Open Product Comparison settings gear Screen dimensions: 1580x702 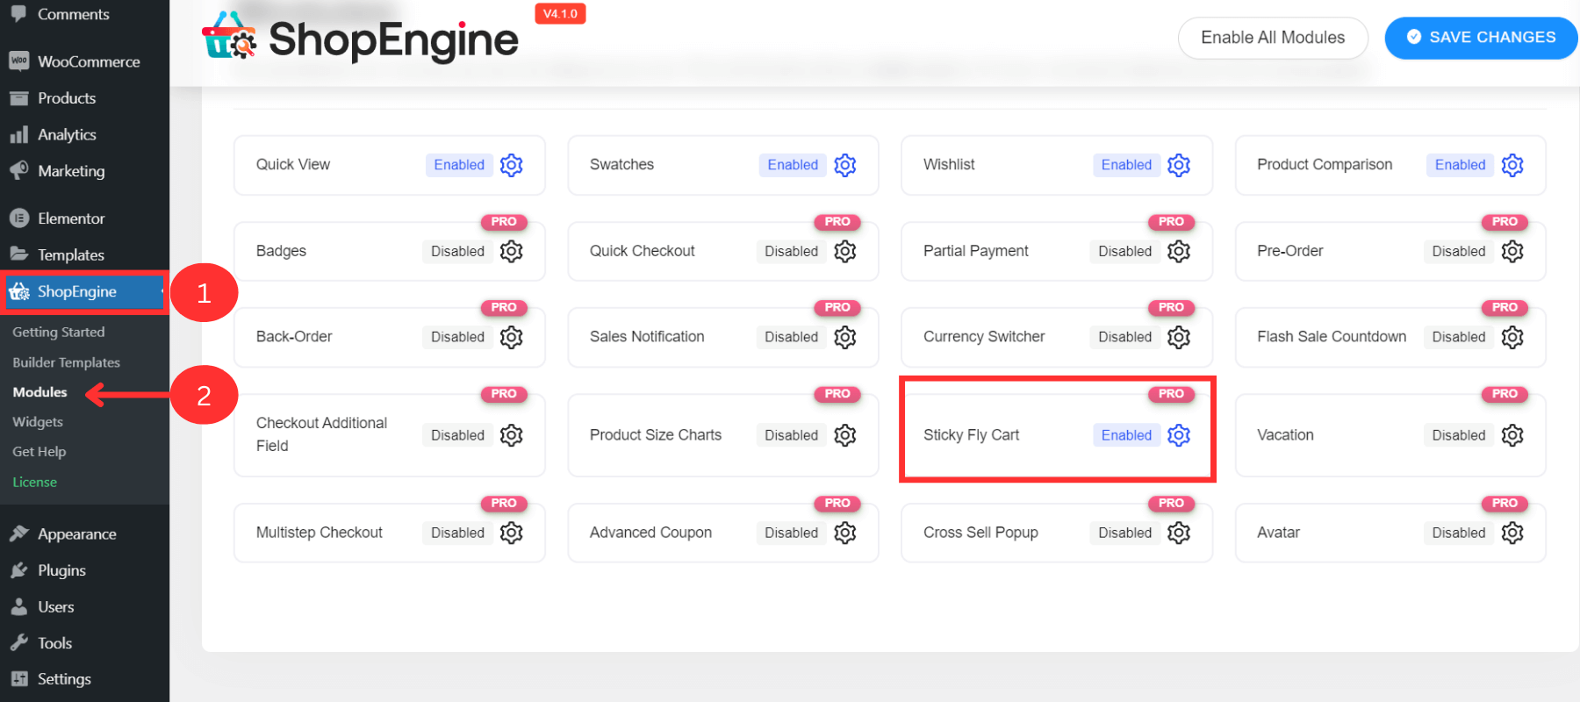(x=1512, y=165)
